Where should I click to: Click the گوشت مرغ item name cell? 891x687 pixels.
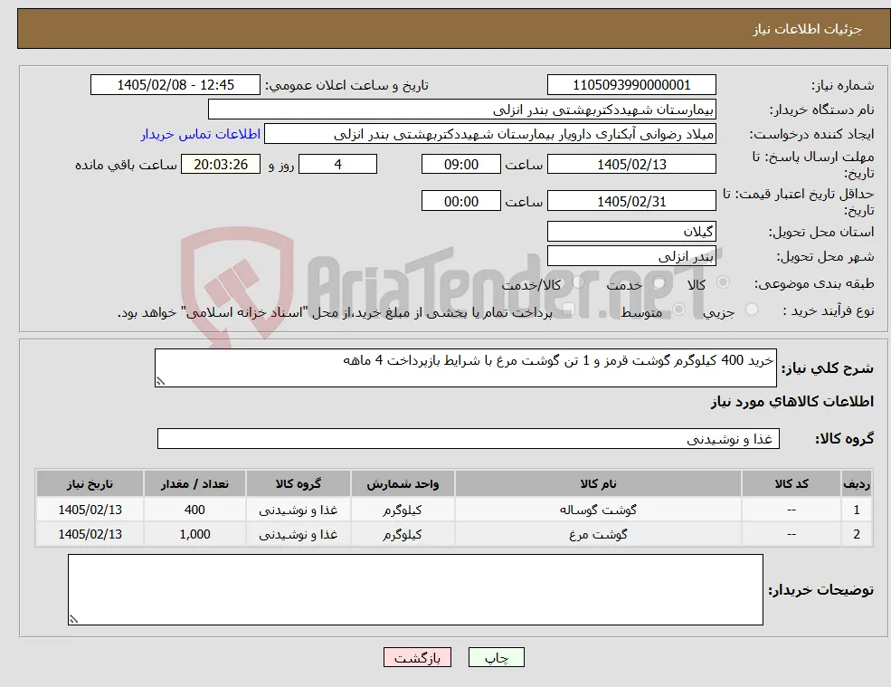[x=598, y=534]
